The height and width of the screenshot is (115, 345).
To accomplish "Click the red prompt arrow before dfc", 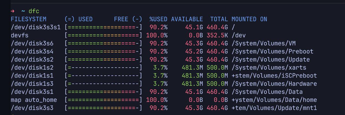I will 12,11.
